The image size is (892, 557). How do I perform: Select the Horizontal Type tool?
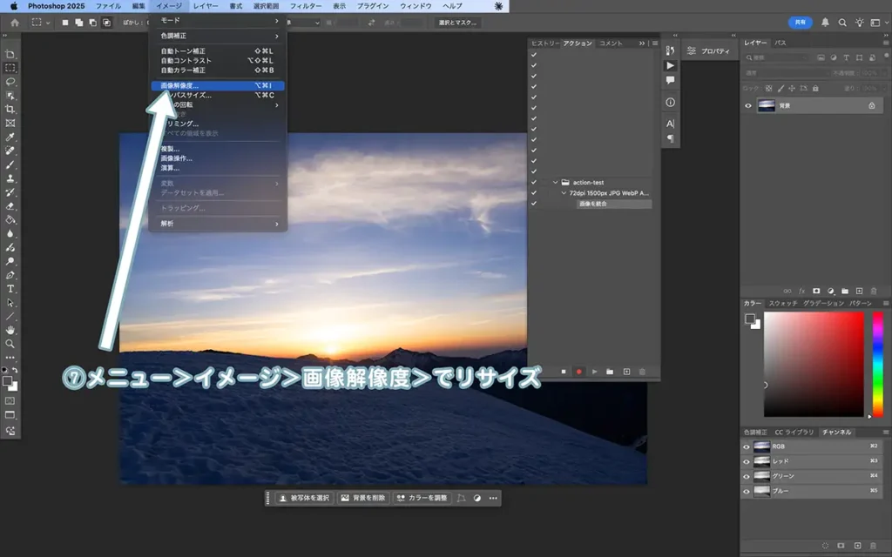point(10,288)
